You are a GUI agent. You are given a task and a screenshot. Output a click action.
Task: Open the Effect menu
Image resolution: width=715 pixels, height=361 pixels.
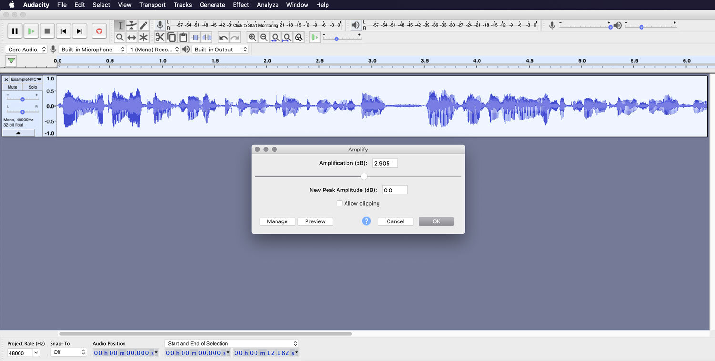pos(241,5)
